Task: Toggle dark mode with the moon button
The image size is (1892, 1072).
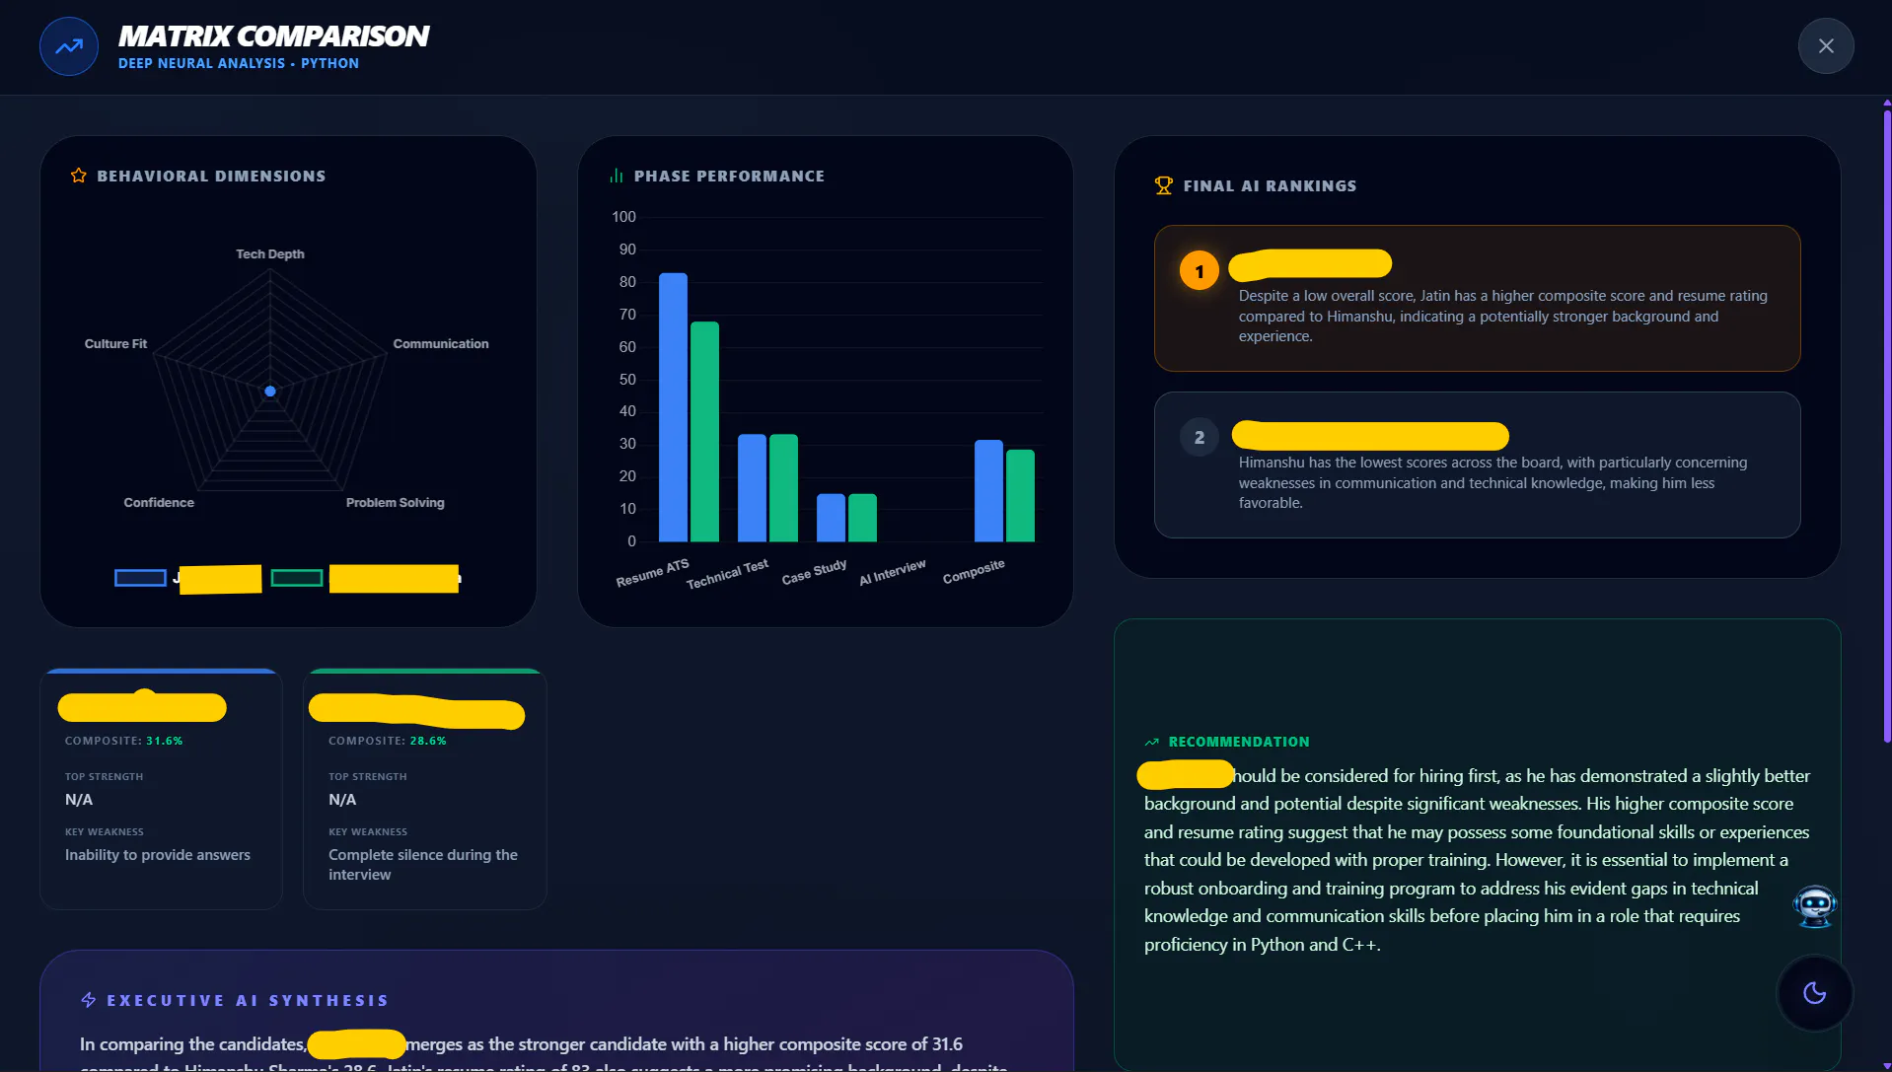Action: (1815, 993)
